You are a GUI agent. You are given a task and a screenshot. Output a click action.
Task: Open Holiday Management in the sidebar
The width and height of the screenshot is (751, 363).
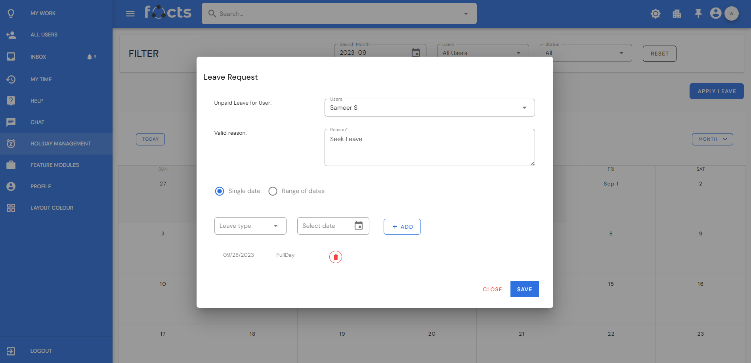point(60,143)
